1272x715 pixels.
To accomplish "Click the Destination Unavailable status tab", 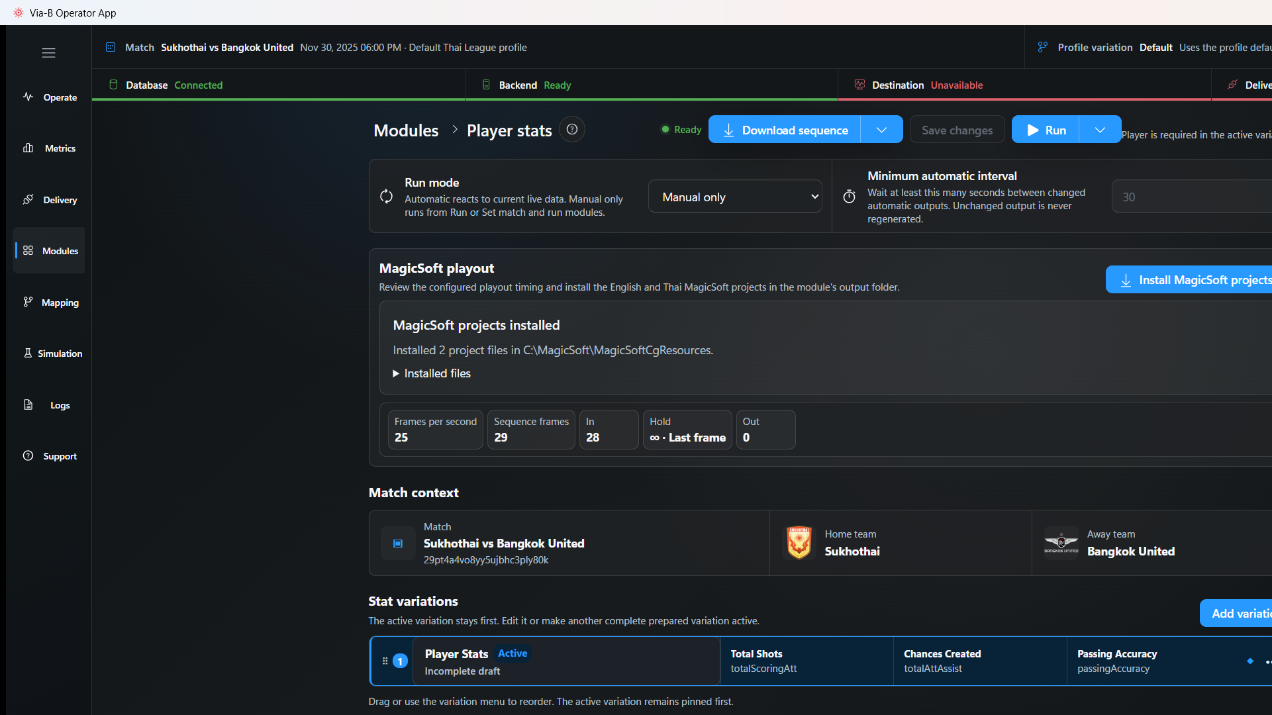I will [1024, 85].
